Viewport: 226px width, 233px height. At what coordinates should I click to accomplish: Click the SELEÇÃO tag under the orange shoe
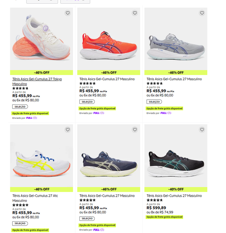tap(87, 102)
